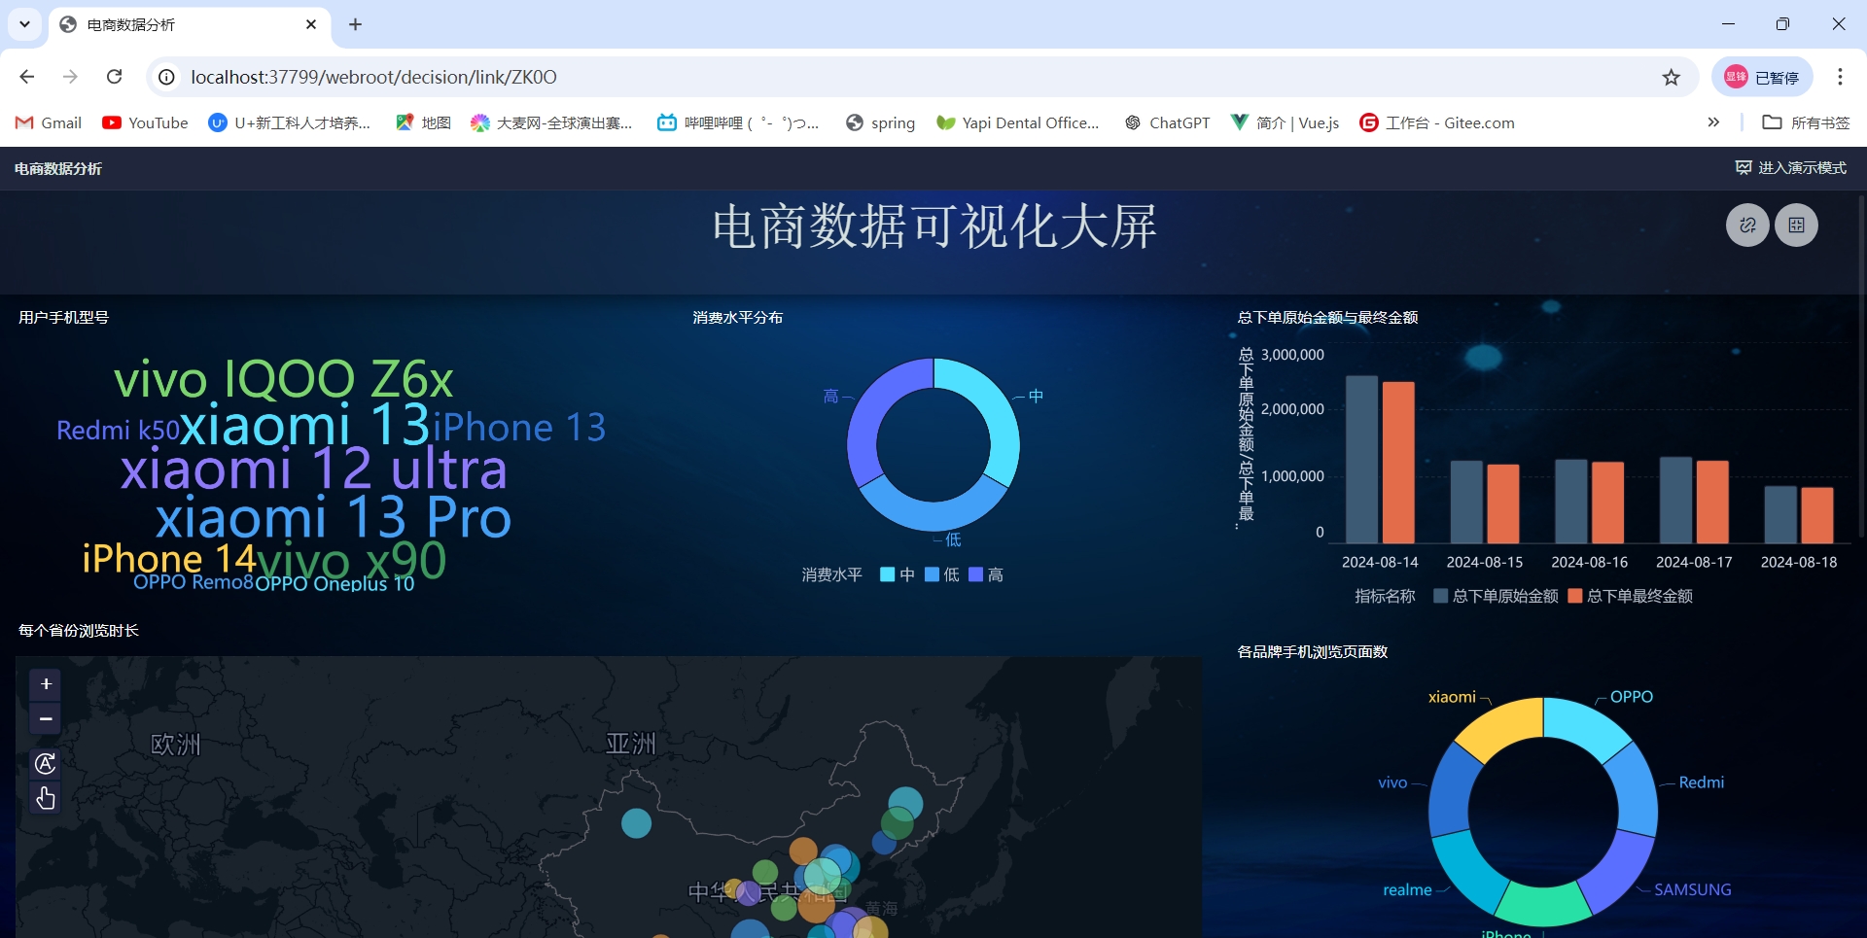This screenshot has height=938, width=1867.
Task: Zoom out on the map
Action: point(46,718)
